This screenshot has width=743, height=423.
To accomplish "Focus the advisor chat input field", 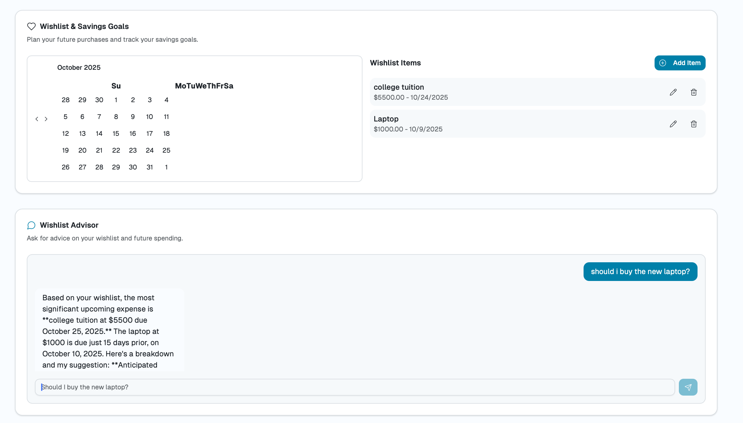I will click(354, 387).
